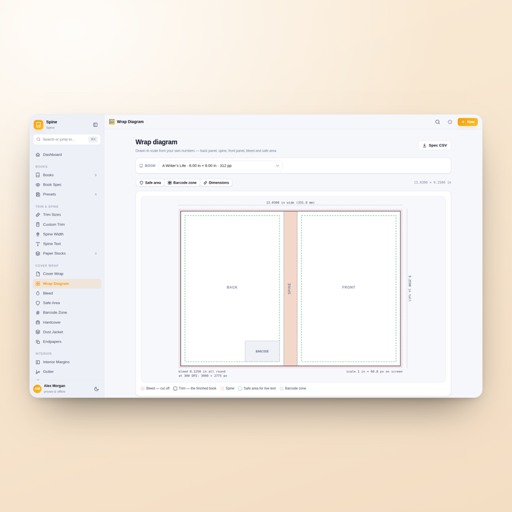This screenshot has height=512, width=512.
Task: Go to Book Spec
Action: 67,184
